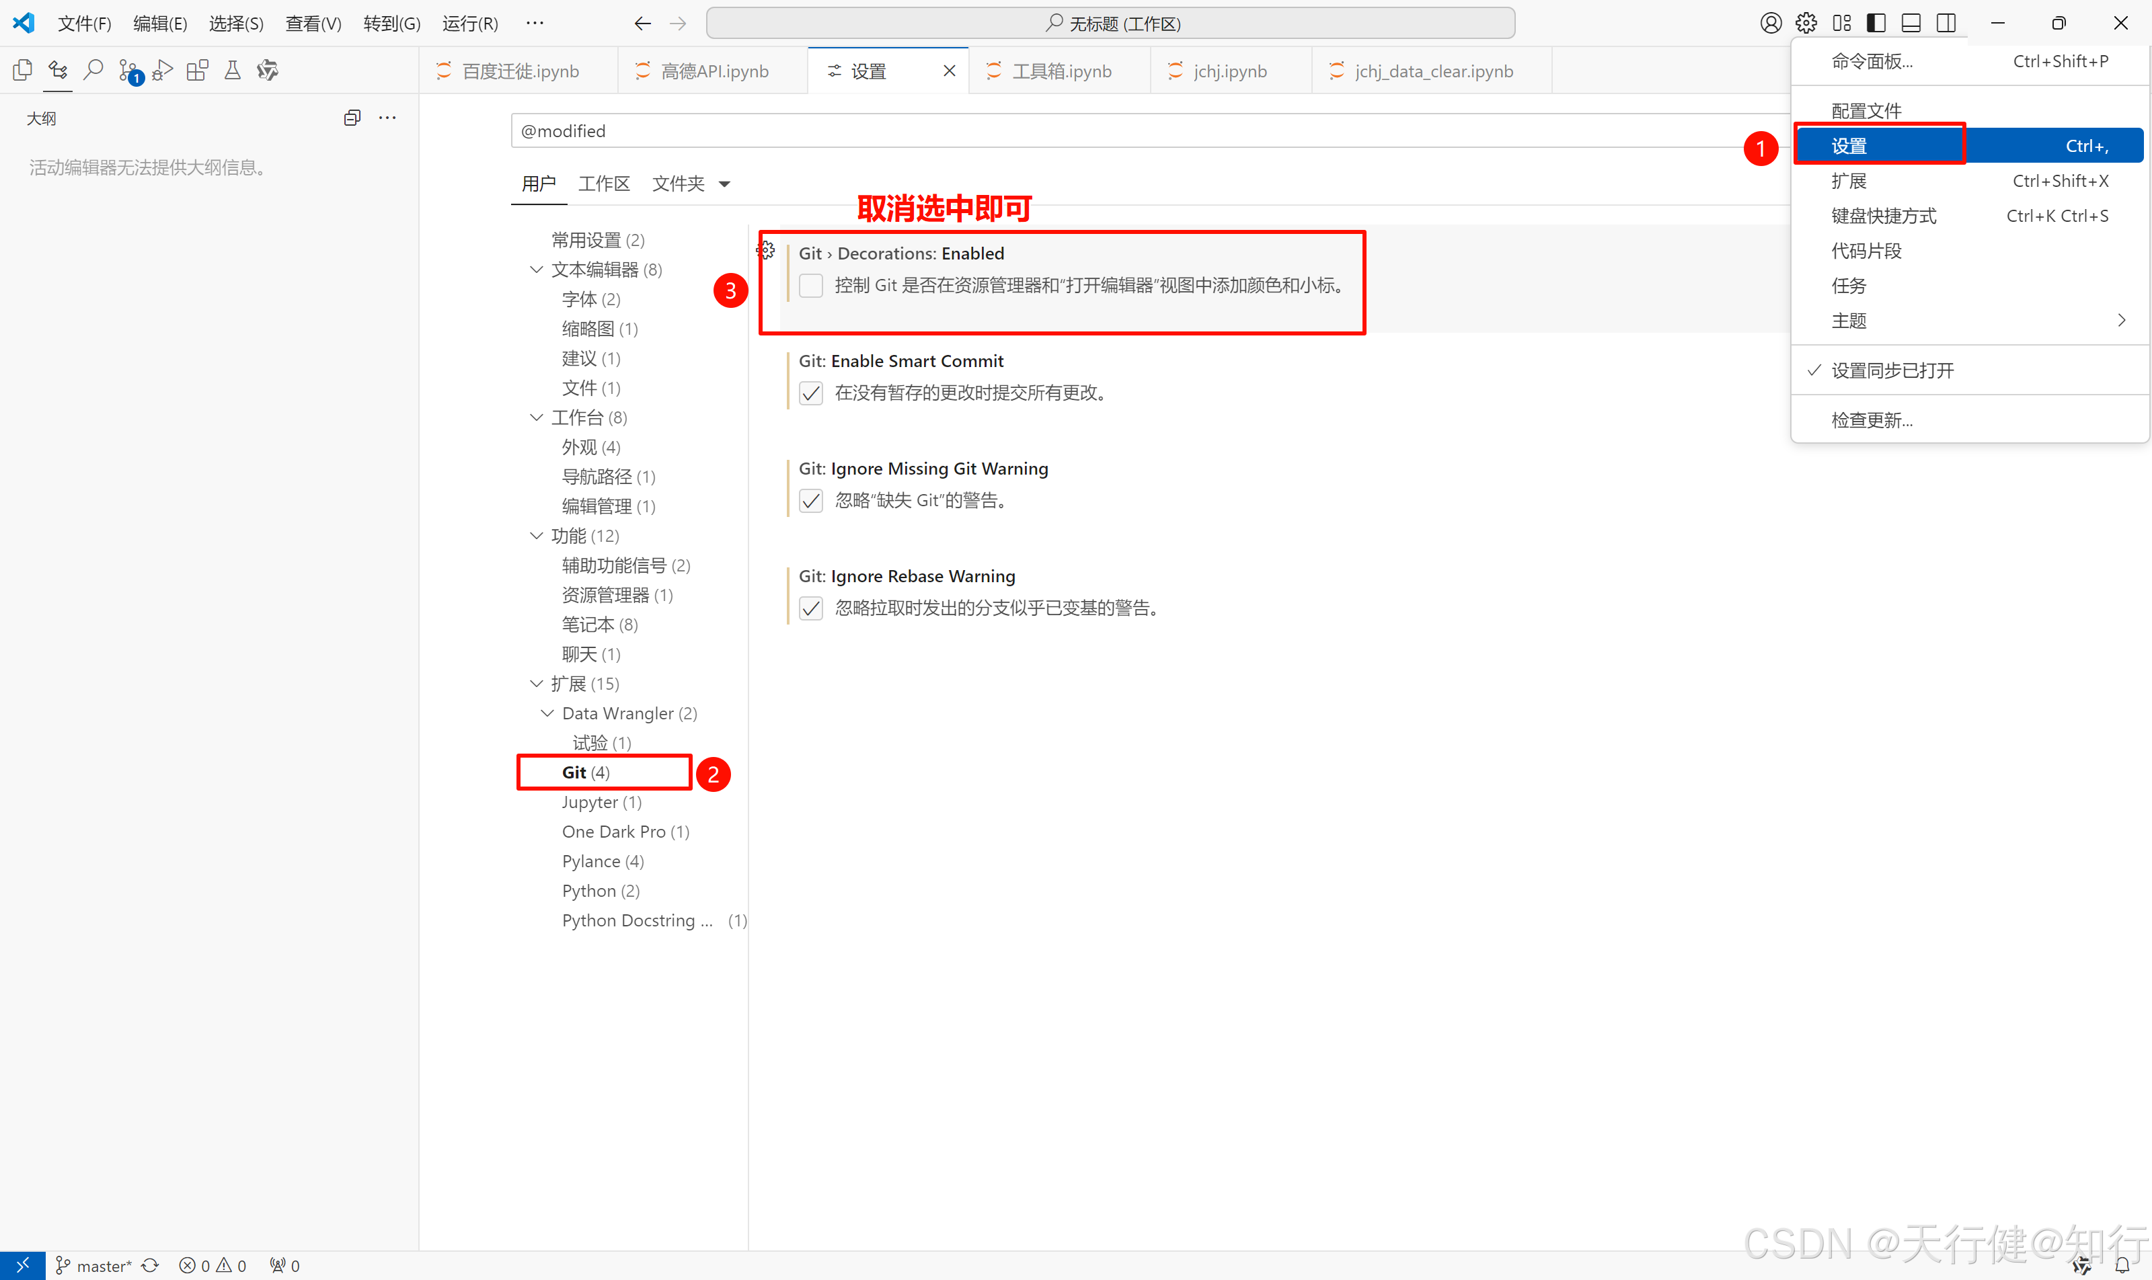Click the master branch status button
This screenshot has width=2152, height=1280.
[93, 1265]
